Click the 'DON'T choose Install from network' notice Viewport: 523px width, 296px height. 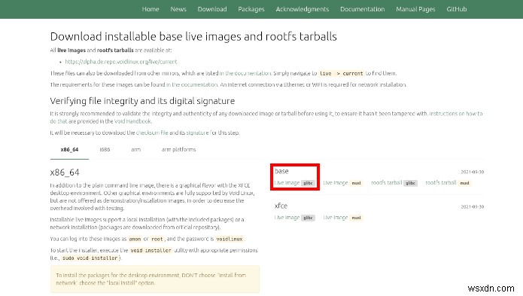coord(155,279)
